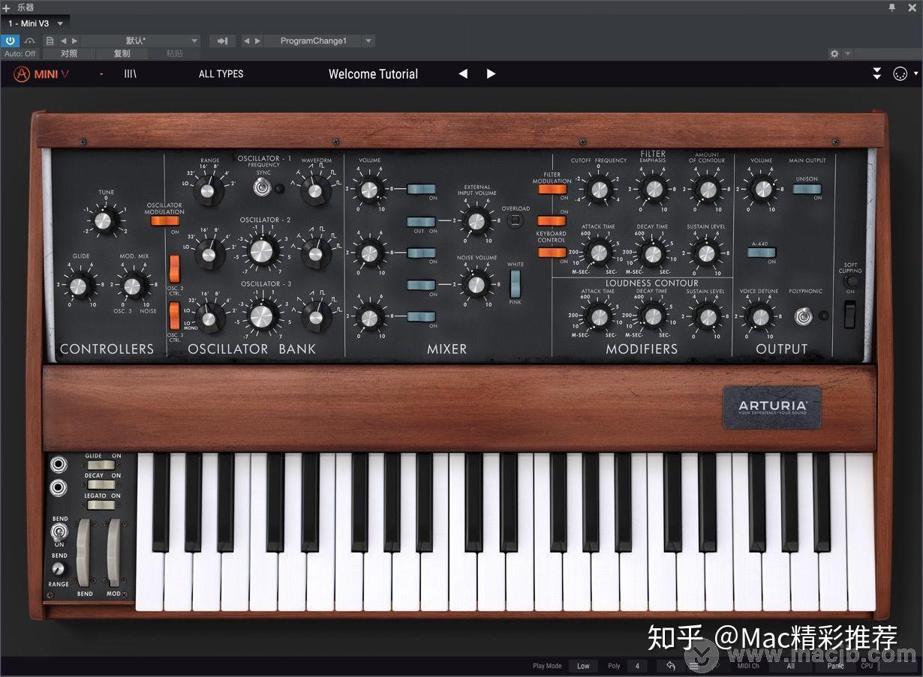The image size is (923, 677).
Task: Flip the orange FILTER MODULATION switch
Action: click(x=552, y=189)
